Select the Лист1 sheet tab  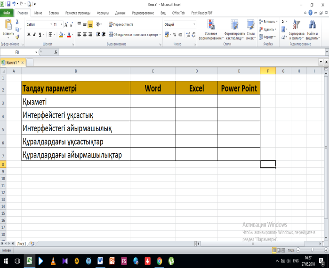tap(22, 244)
